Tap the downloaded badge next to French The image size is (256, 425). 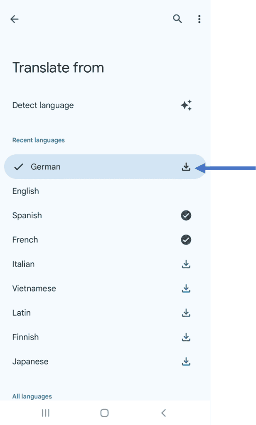[x=186, y=239]
